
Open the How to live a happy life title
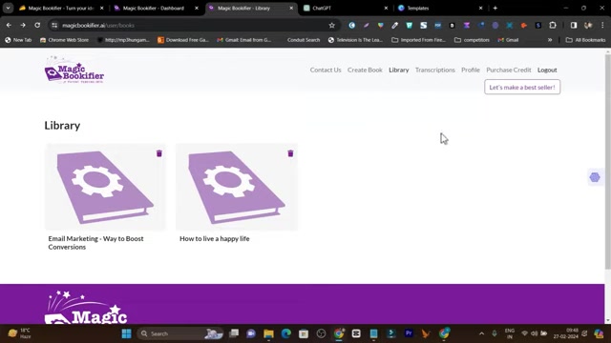point(214,239)
